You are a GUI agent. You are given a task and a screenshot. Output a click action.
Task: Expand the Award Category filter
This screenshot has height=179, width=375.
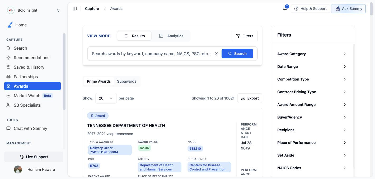pos(312,54)
